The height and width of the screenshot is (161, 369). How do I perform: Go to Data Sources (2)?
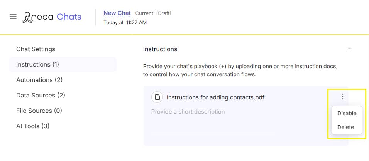[41, 95]
